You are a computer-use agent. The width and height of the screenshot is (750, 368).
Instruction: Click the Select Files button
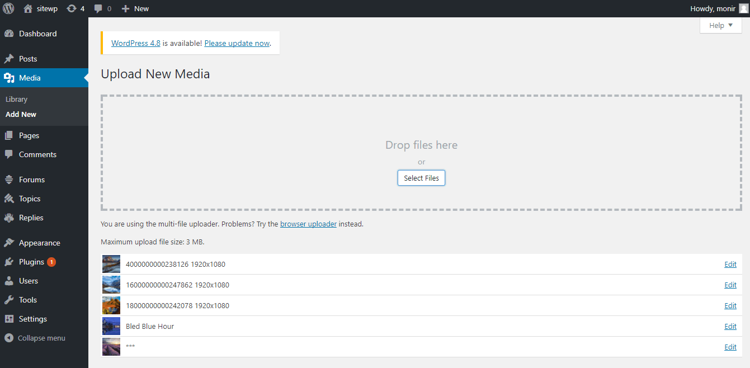point(421,178)
